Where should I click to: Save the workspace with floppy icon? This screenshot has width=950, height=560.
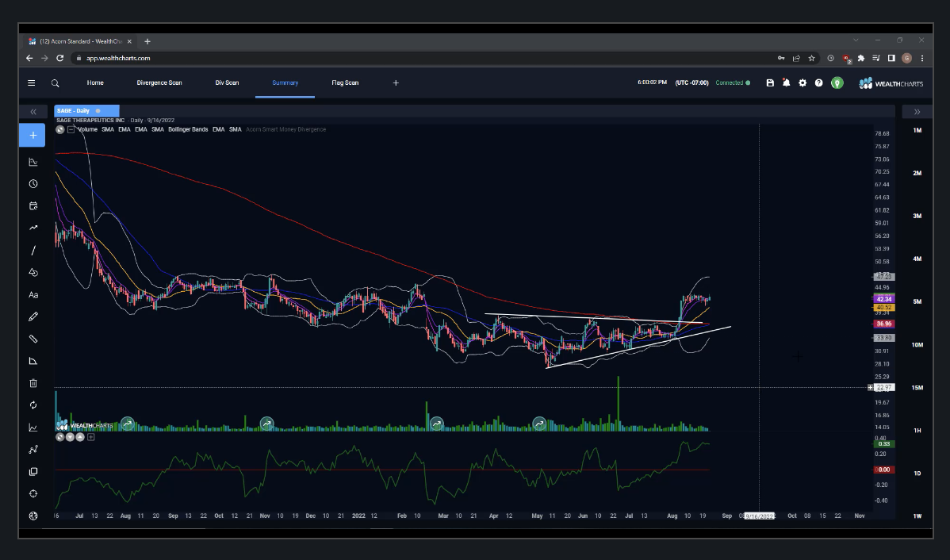click(x=770, y=83)
